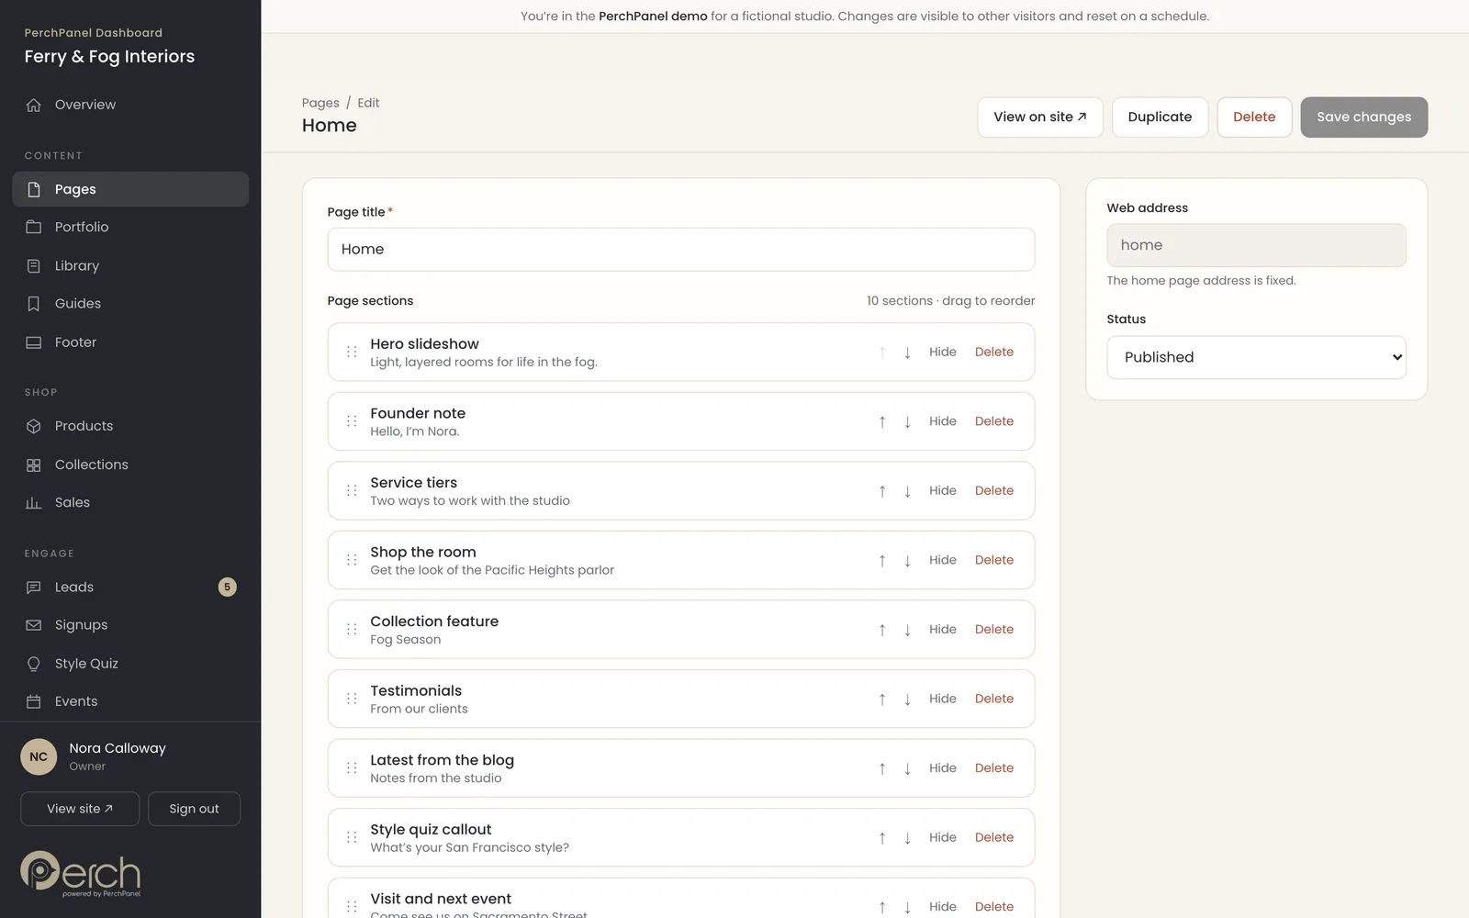Image resolution: width=1469 pixels, height=918 pixels.
Task: Hide the Hero slideshow section
Action: click(x=943, y=352)
